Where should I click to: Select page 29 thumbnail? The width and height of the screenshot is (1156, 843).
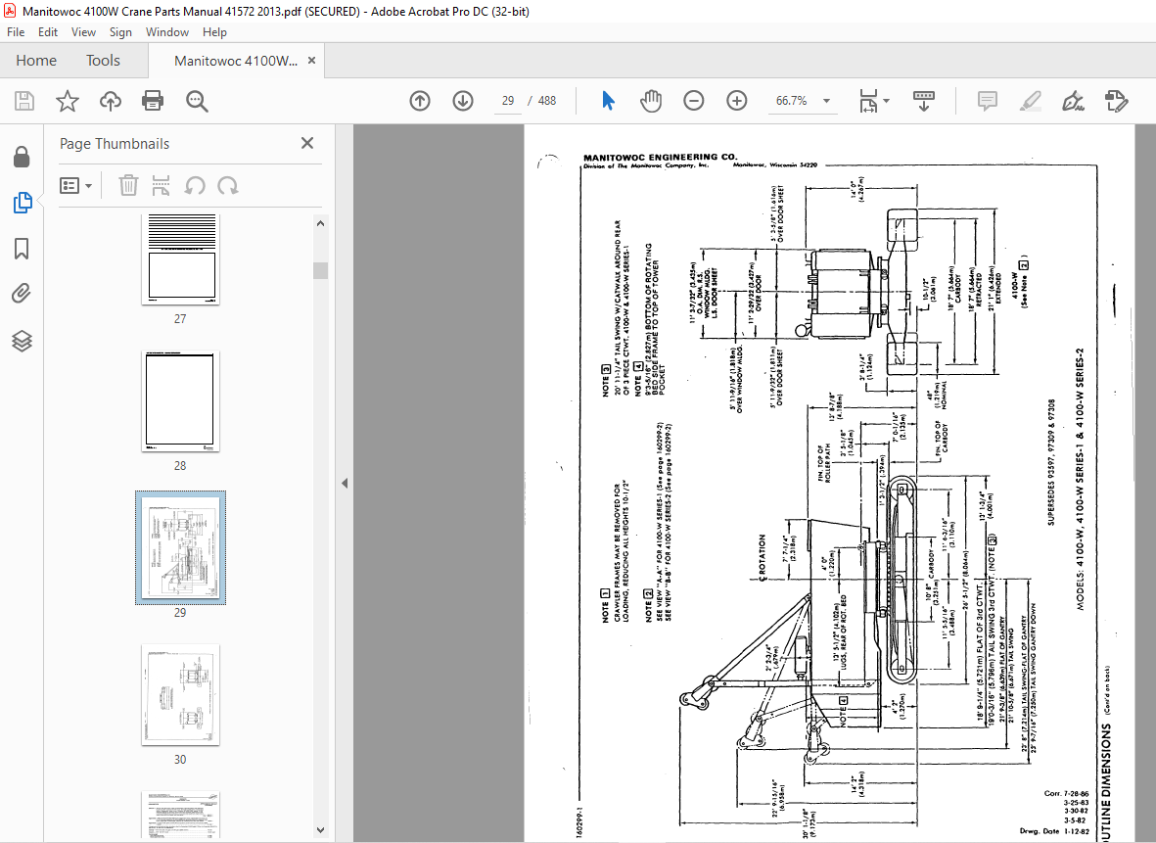coord(181,548)
